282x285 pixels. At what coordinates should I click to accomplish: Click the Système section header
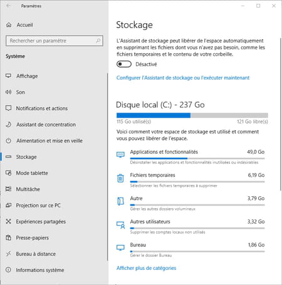[15, 56]
